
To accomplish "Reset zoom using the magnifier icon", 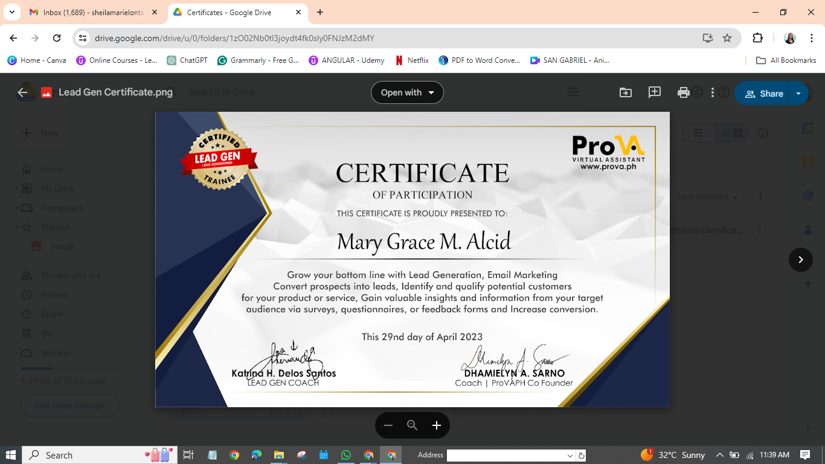I will pyautogui.click(x=412, y=425).
